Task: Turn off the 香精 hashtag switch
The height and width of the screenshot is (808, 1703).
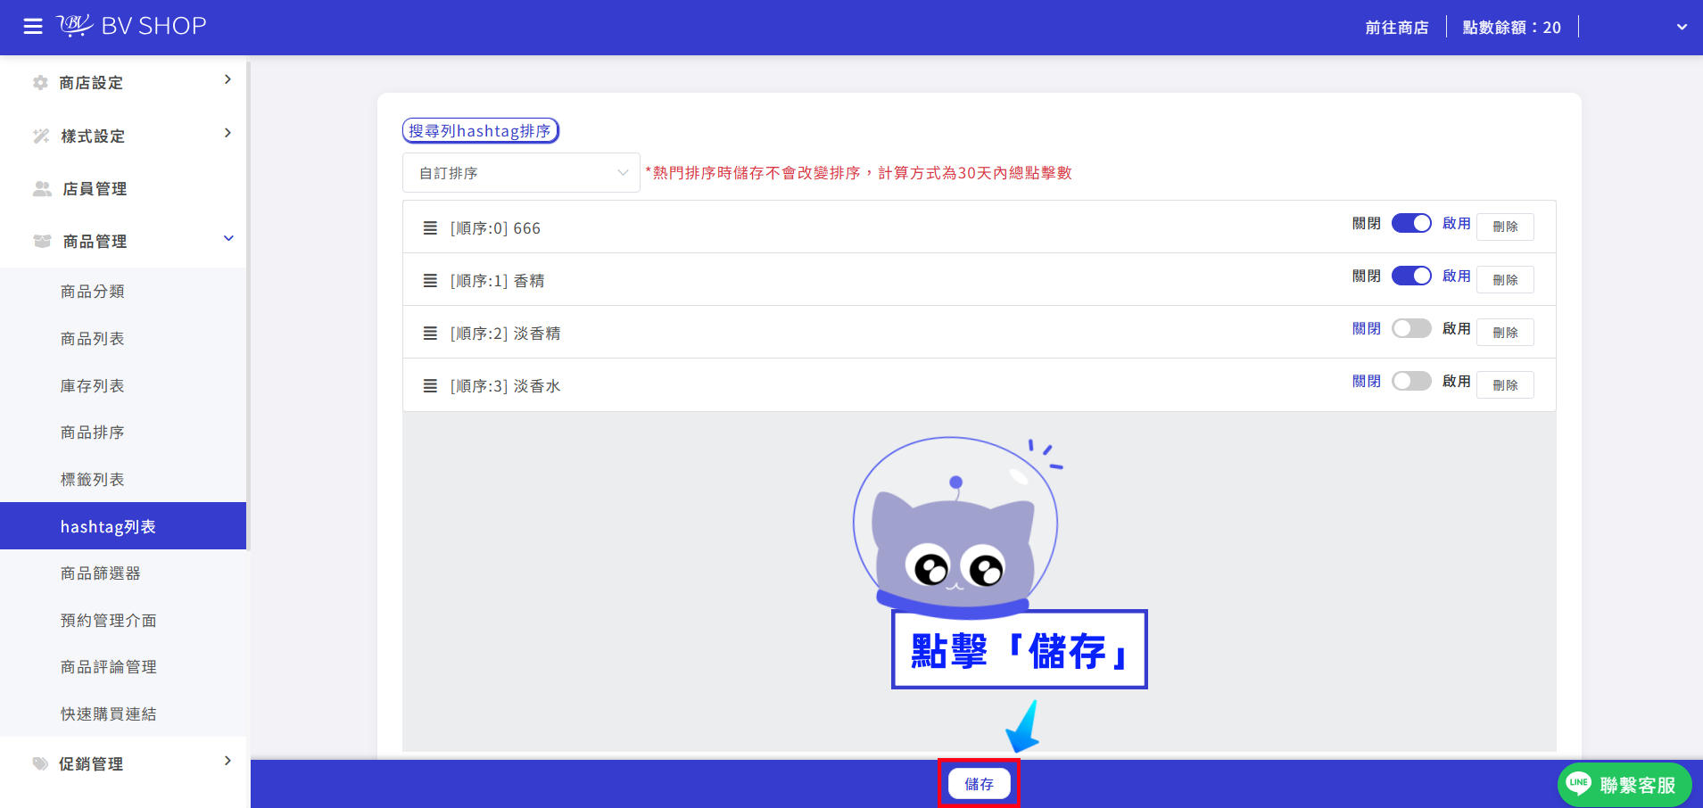Action: pos(1411,276)
